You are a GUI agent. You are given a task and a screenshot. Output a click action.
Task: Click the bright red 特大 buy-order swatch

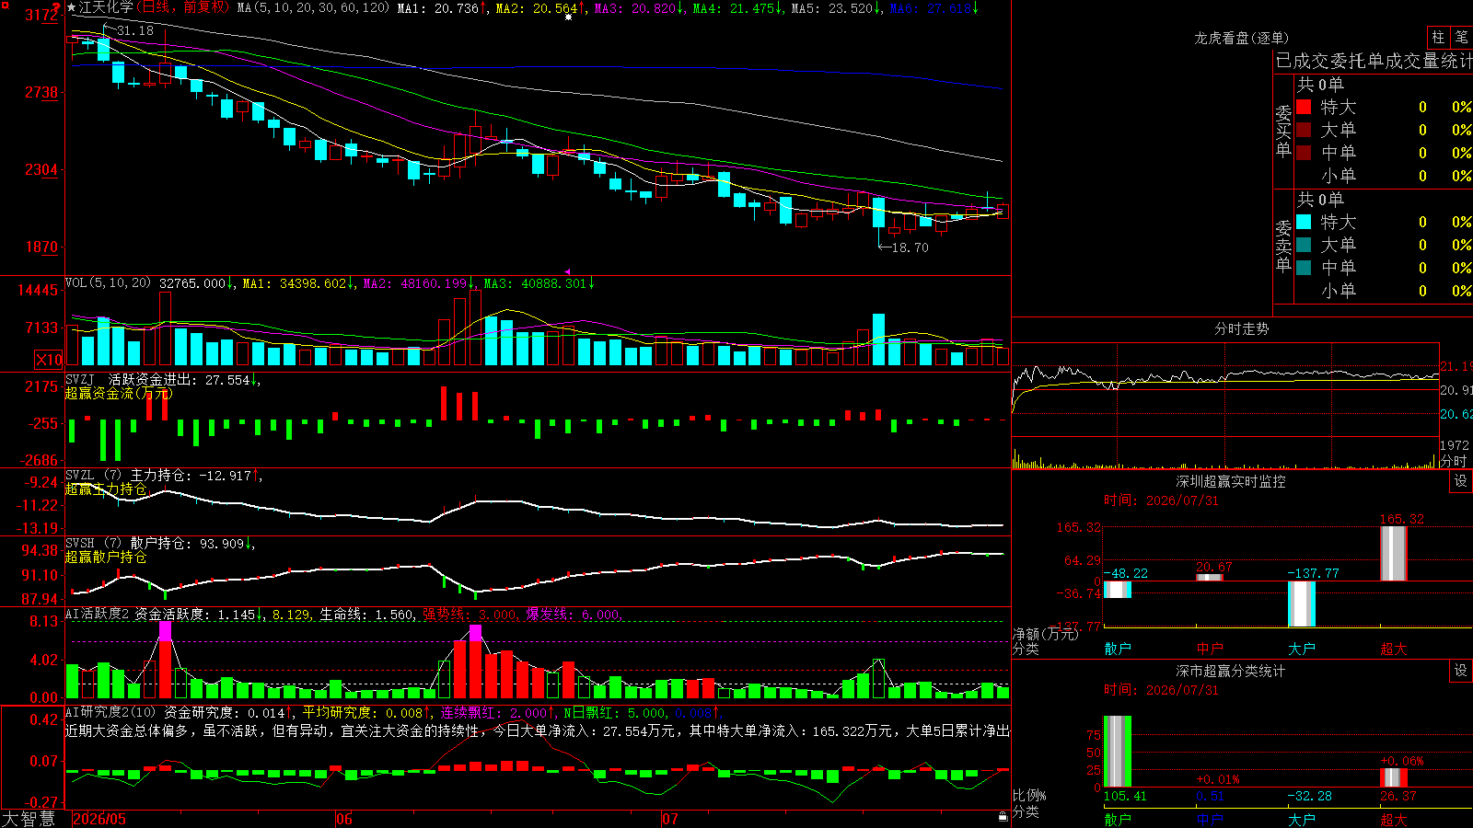(1304, 107)
